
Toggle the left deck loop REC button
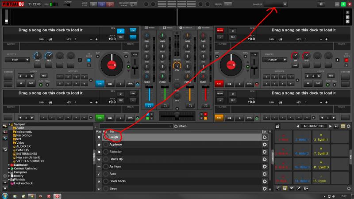44,76
